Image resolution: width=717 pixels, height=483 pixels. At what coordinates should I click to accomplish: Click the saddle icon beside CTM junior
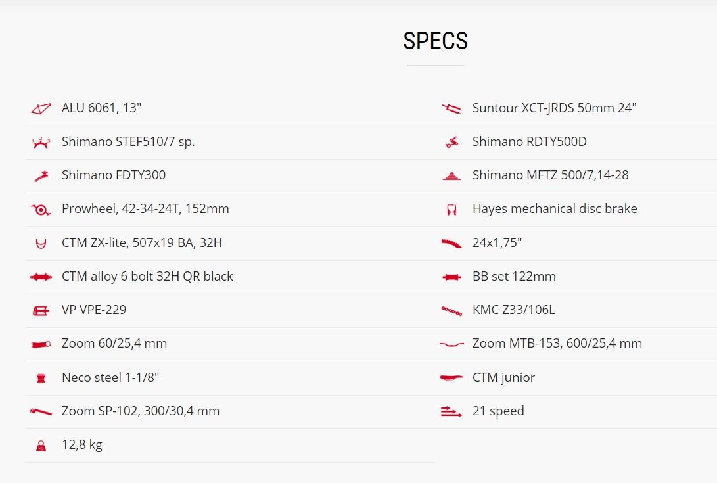[451, 378]
